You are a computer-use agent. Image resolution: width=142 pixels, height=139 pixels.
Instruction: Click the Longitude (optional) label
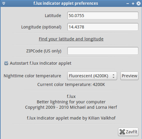click(x=41, y=27)
